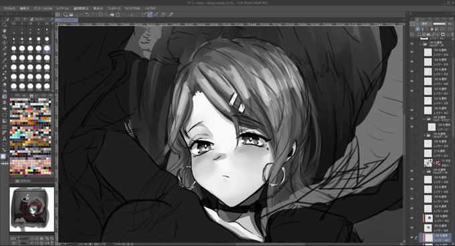The width and height of the screenshot is (455, 246).
Task: Open the レイヤー menu
Action: 63,9
